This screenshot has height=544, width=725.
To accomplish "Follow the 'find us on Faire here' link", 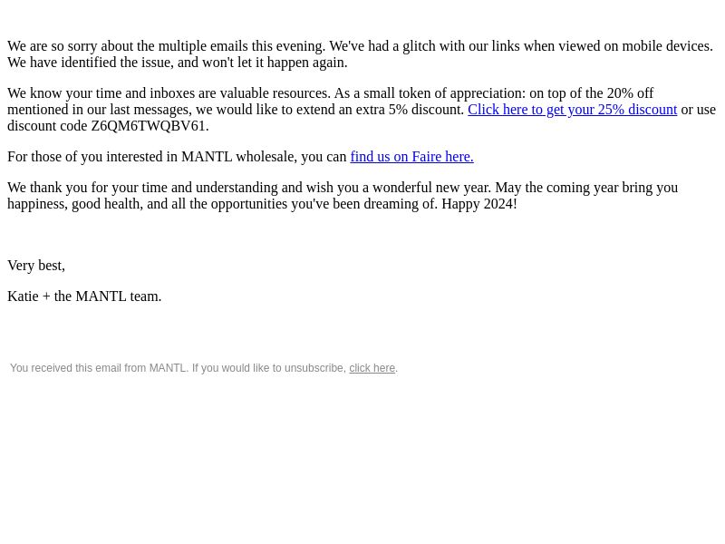I will 411,157.
